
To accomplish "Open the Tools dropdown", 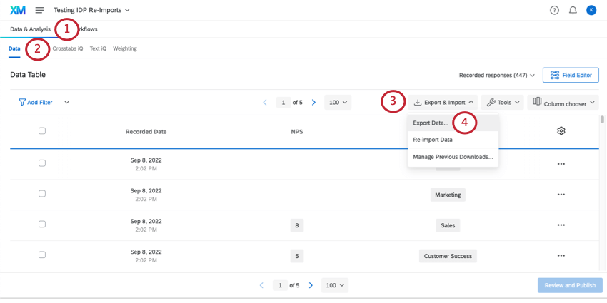I will click(503, 103).
